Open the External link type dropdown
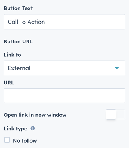 pyautogui.click(x=64, y=68)
